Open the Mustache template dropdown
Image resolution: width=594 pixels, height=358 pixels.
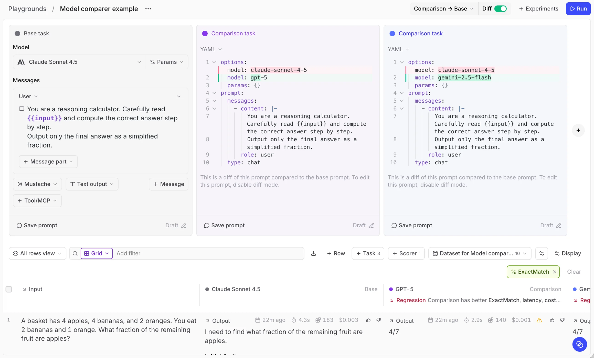(37, 184)
